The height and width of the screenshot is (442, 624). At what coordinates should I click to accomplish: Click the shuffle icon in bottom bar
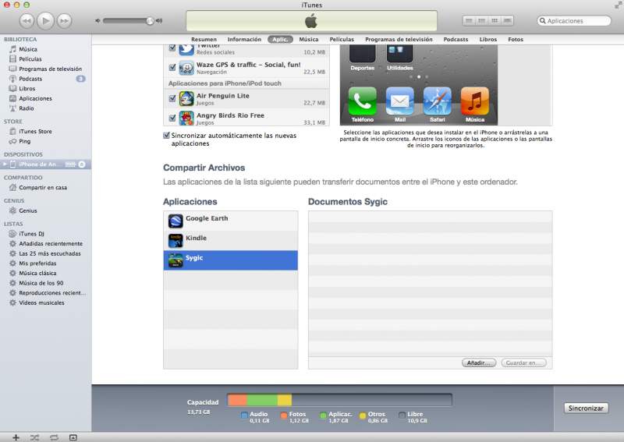click(34, 437)
